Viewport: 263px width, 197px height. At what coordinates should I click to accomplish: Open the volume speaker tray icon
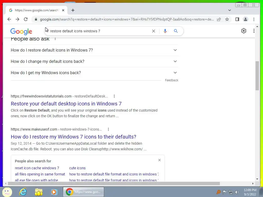pos(237,192)
